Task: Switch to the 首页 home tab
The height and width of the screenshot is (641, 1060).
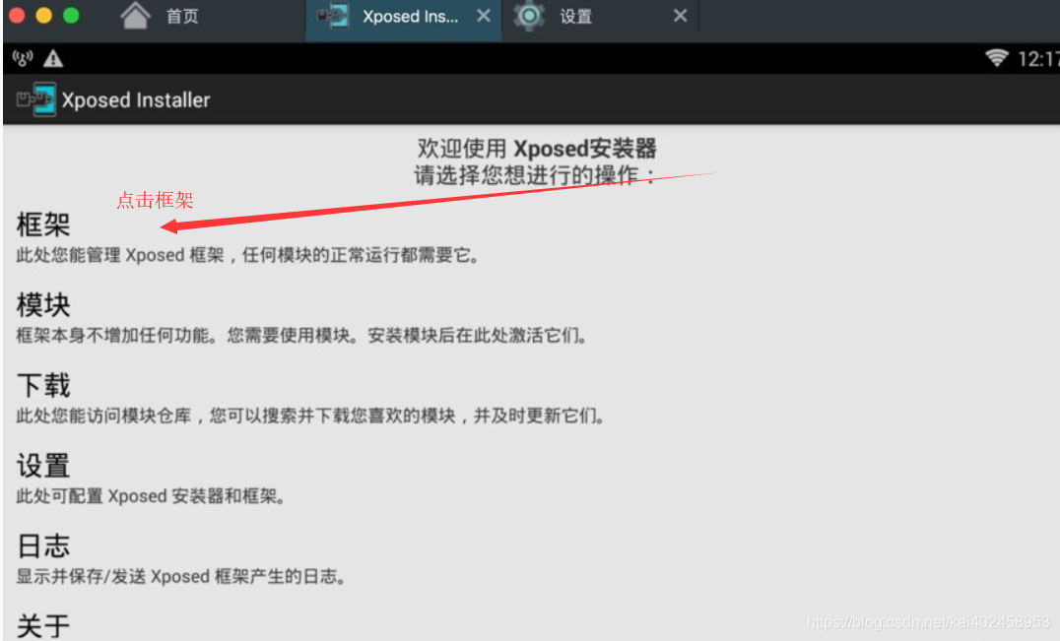Action: [x=182, y=16]
